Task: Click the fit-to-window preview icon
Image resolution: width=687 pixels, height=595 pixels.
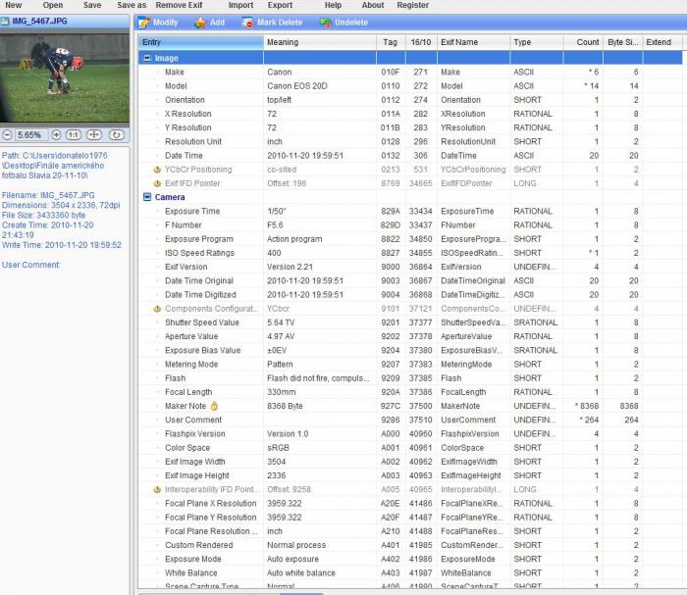Action: pos(94,135)
